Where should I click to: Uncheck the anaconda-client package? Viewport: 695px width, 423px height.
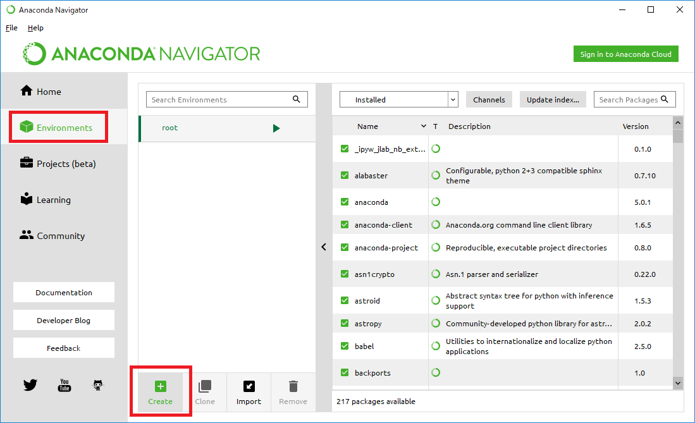coord(345,225)
